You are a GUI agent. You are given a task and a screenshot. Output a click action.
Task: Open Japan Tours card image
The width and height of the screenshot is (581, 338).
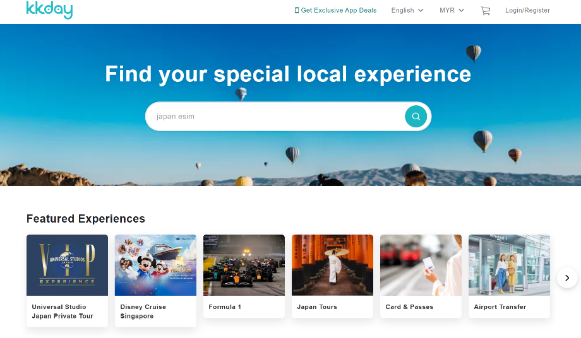[332, 265]
